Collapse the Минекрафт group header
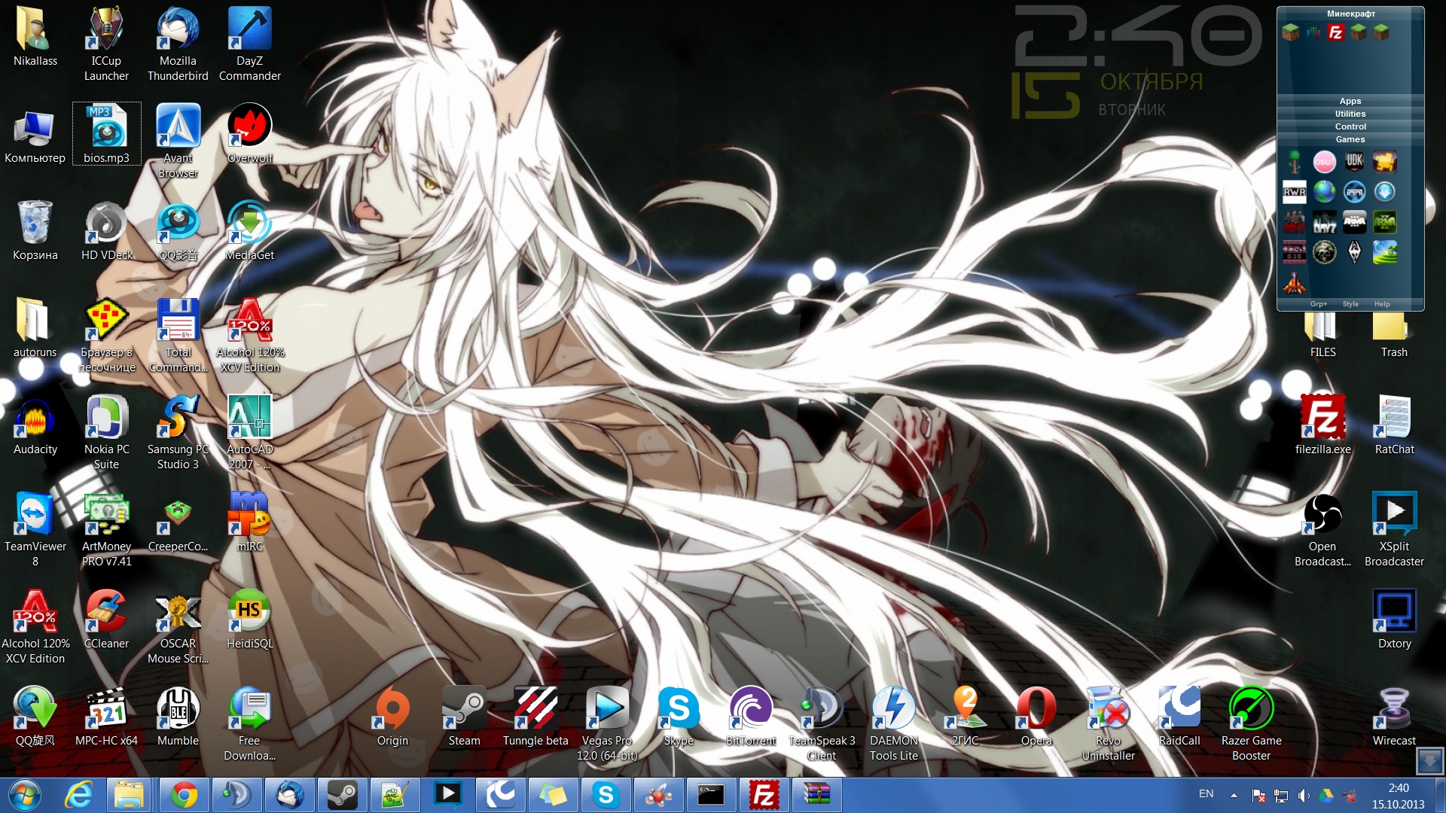The height and width of the screenshot is (813, 1446). click(1350, 14)
